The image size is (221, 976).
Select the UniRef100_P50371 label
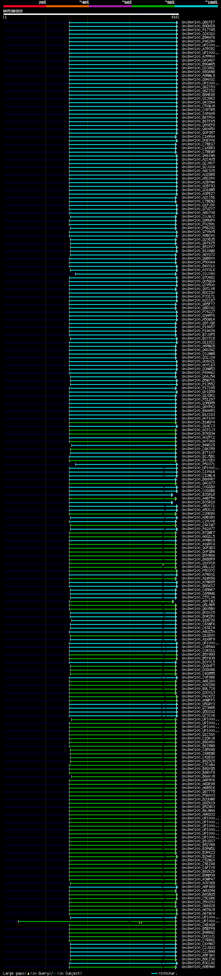click(198, 464)
